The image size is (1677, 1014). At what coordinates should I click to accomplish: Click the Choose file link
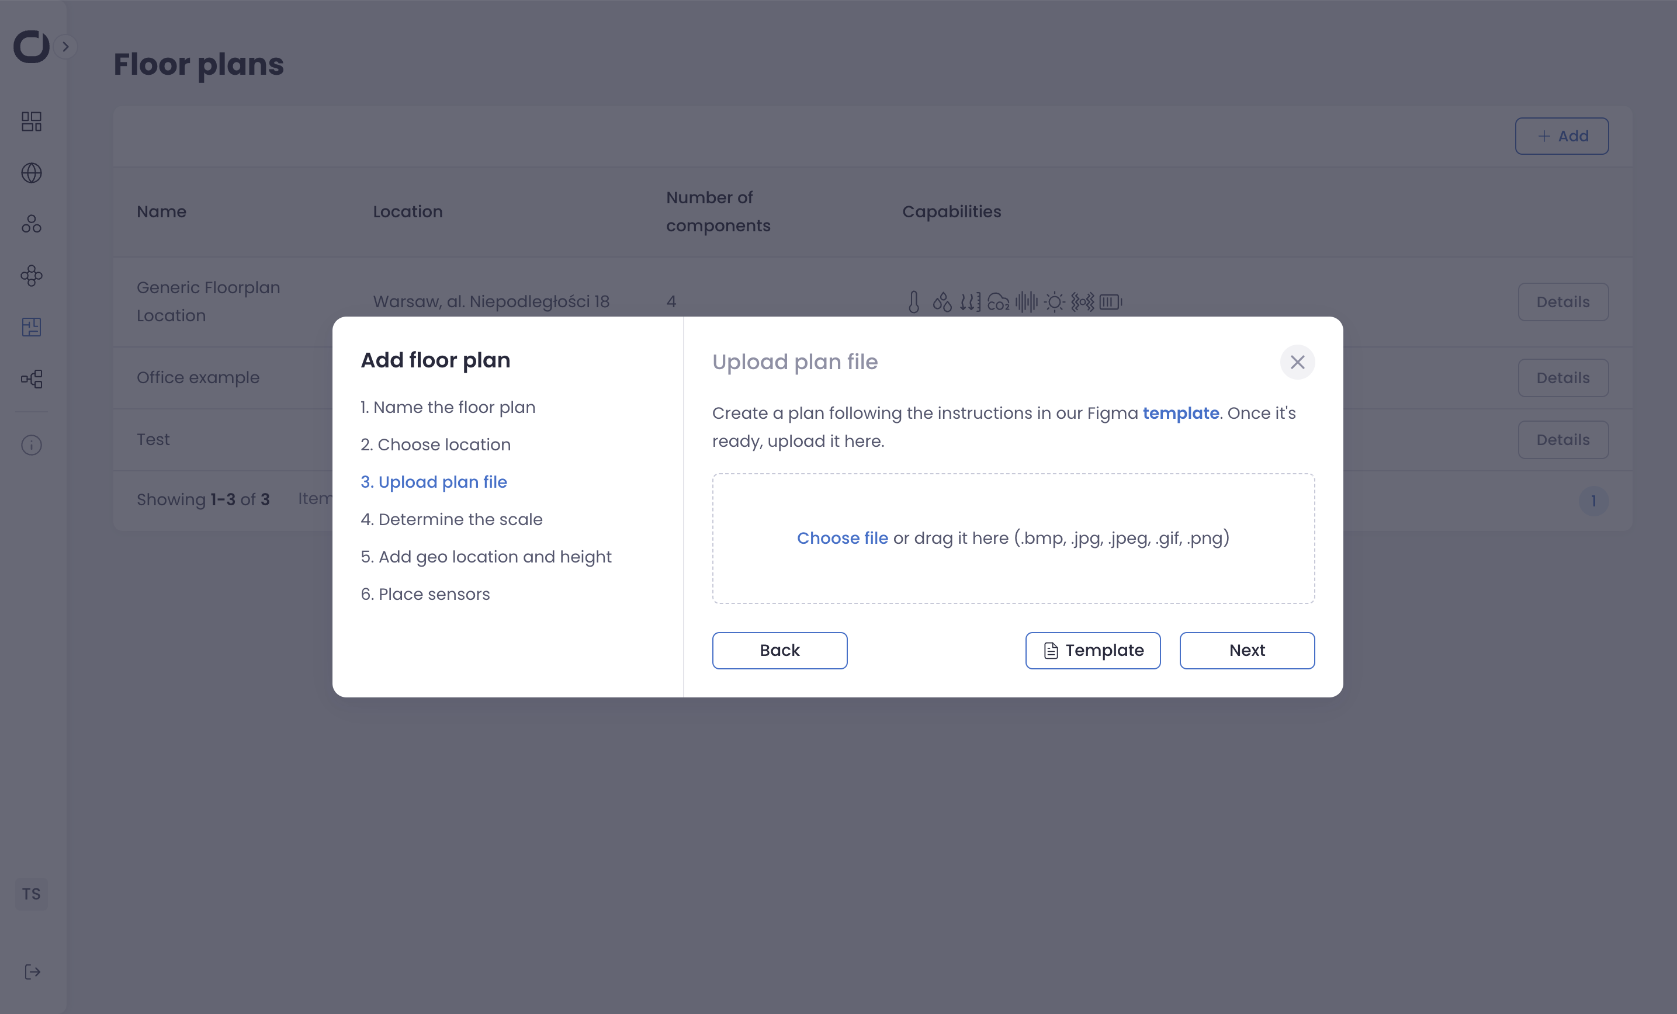[842, 537]
